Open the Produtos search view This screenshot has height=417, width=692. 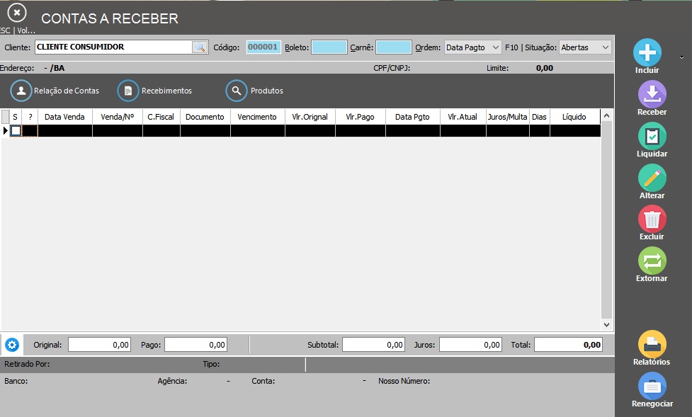[x=255, y=91]
